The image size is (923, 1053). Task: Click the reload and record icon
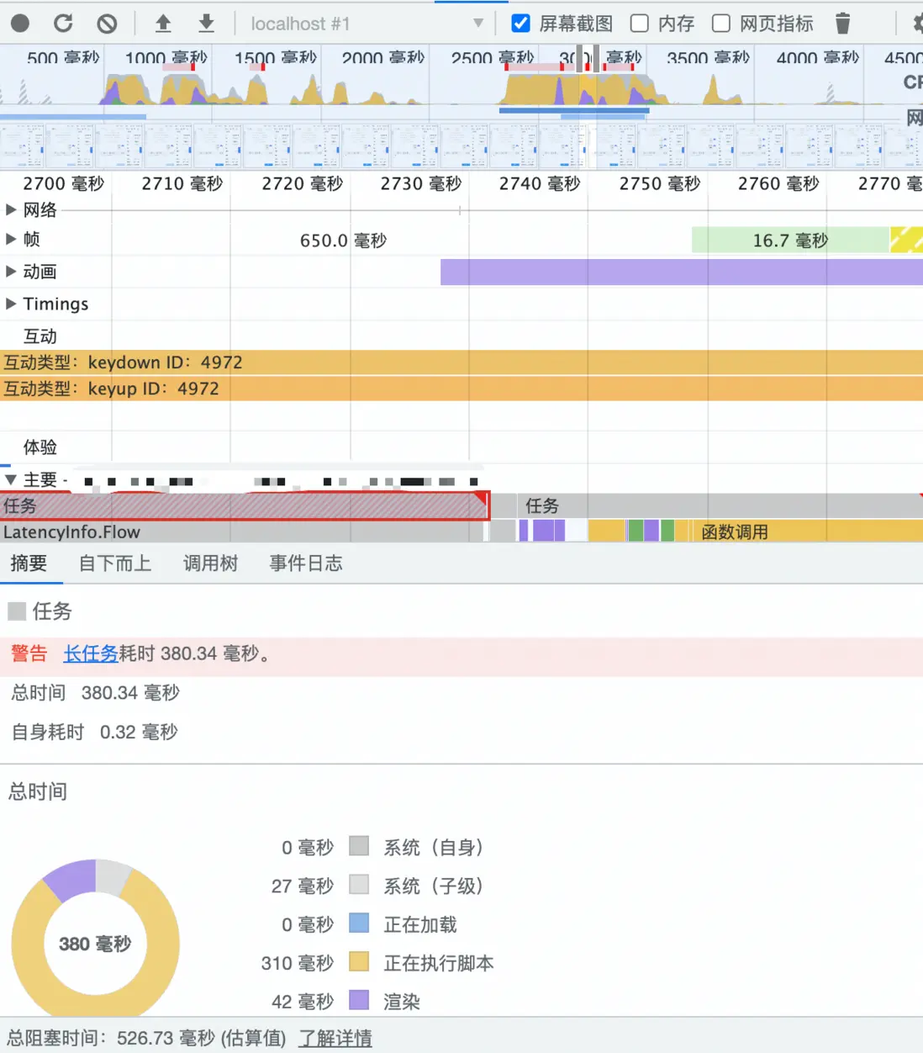tap(63, 24)
